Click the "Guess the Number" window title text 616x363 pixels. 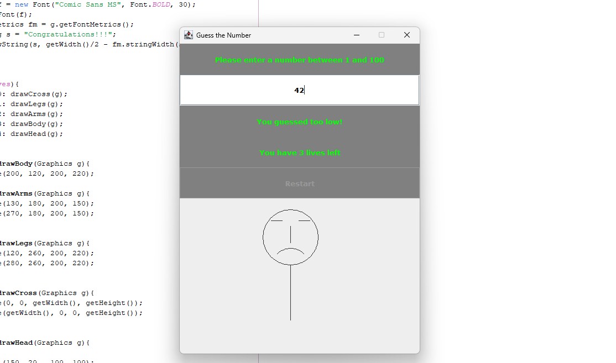click(223, 35)
